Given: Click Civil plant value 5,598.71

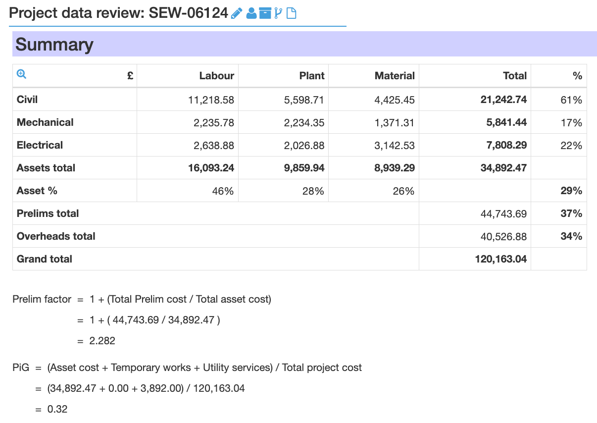Looking at the screenshot, I should tap(304, 100).
